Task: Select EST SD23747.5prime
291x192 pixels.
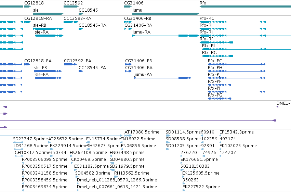Action: (x=30, y=139)
